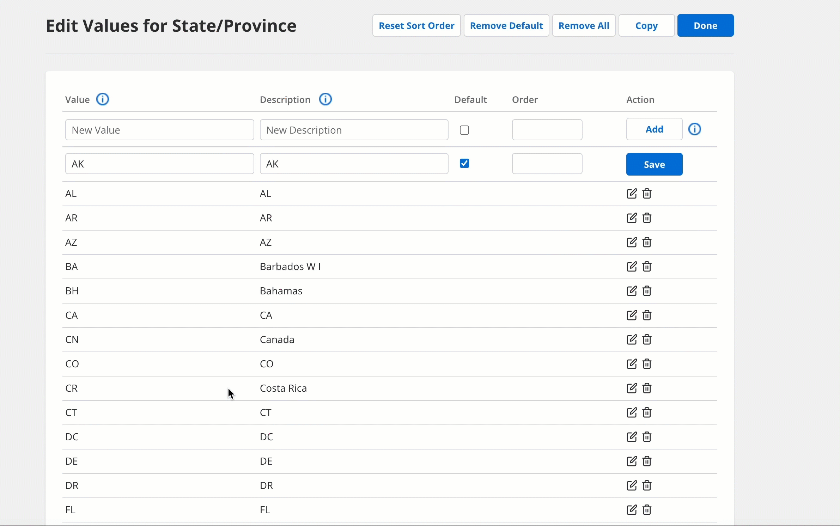Screen dimensions: 840x526
Task: Open the Value column info icon
Action: pyautogui.click(x=103, y=99)
